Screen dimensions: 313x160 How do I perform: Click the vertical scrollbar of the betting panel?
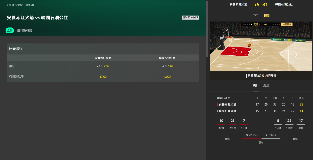[x=207, y=29]
